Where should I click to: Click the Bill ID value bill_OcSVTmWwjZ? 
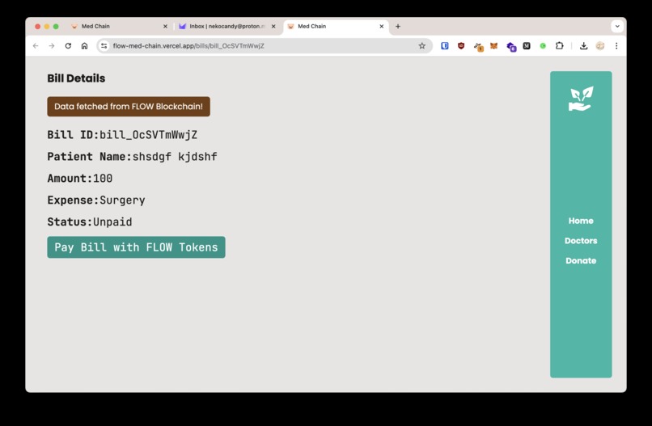pos(149,135)
